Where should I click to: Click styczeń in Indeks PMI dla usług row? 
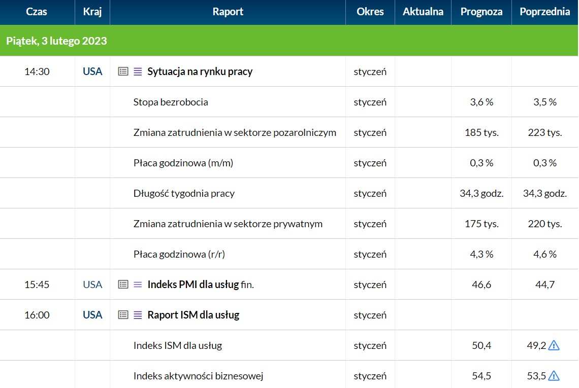370,285
